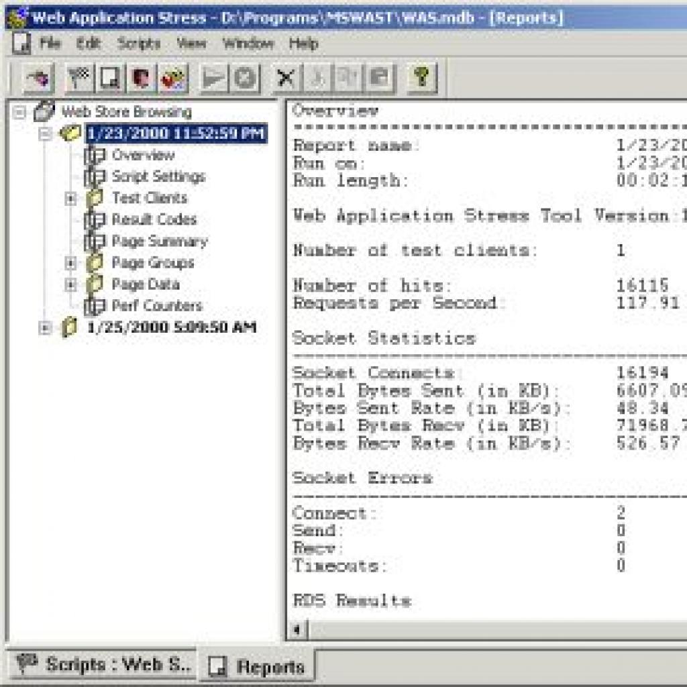Viewport: 687px width, 687px height.
Task: Click the 'Socket Connects:' label
Action: [x=377, y=373]
